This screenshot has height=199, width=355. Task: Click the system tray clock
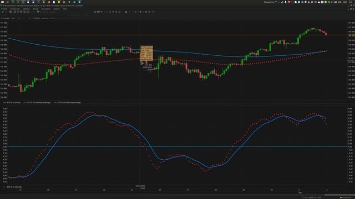344,2
